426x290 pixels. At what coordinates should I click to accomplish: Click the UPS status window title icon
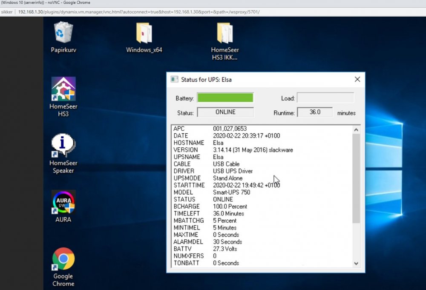[x=174, y=79]
